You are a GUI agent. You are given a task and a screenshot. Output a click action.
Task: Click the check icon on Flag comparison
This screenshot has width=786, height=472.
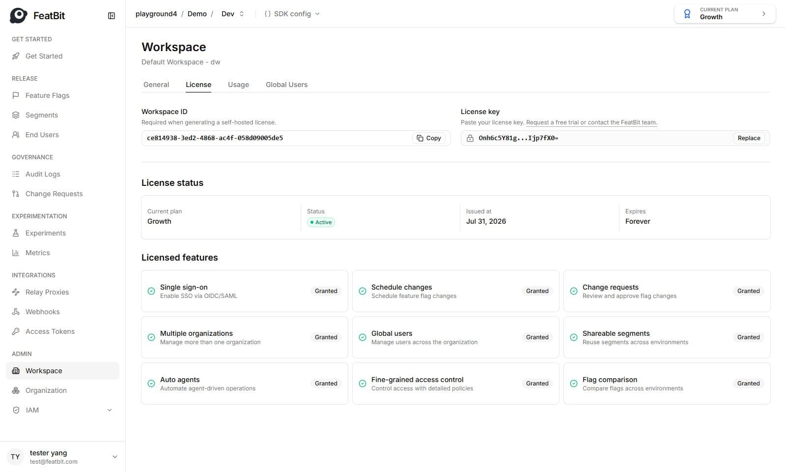[x=574, y=383]
